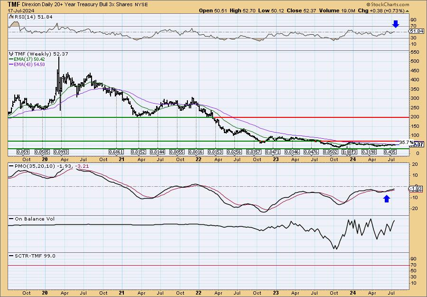Viewport: 427px width, 297px height.
Task: Click the Chg +0.38 (+0.73%) value
Action: tap(381, 11)
